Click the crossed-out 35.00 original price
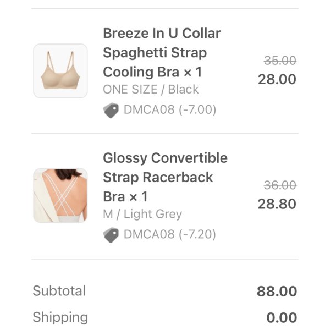 click(280, 61)
